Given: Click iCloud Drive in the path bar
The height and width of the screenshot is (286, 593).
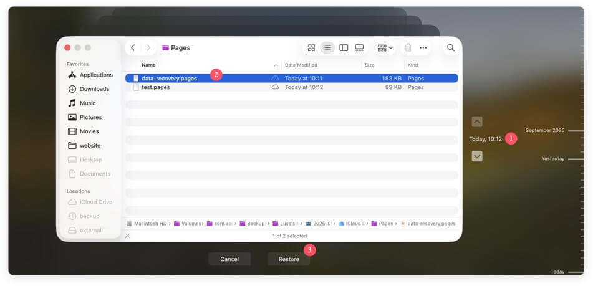Looking at the screenshot, I should pyautogui.click(x=352, y=224).
